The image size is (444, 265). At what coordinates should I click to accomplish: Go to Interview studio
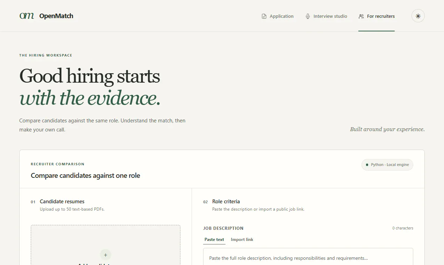click(x=326, y=16)
